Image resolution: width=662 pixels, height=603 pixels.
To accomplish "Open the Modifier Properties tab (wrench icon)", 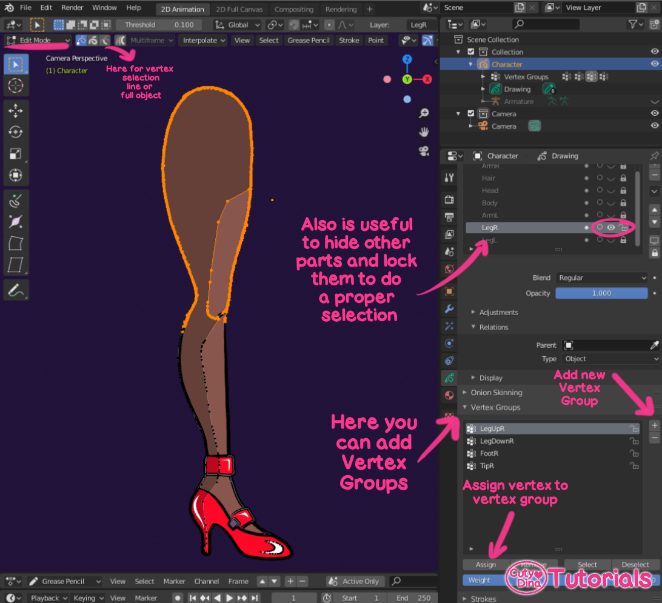I will pos(449,308).
